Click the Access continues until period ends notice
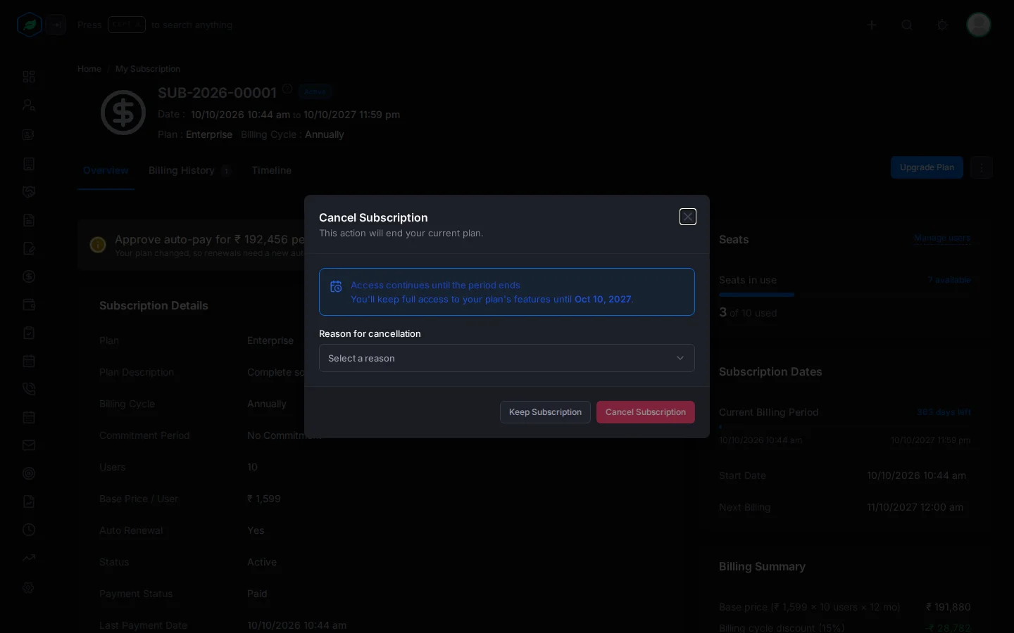The width and height of the screenshot is (1014, 633). tap(507, 292)
